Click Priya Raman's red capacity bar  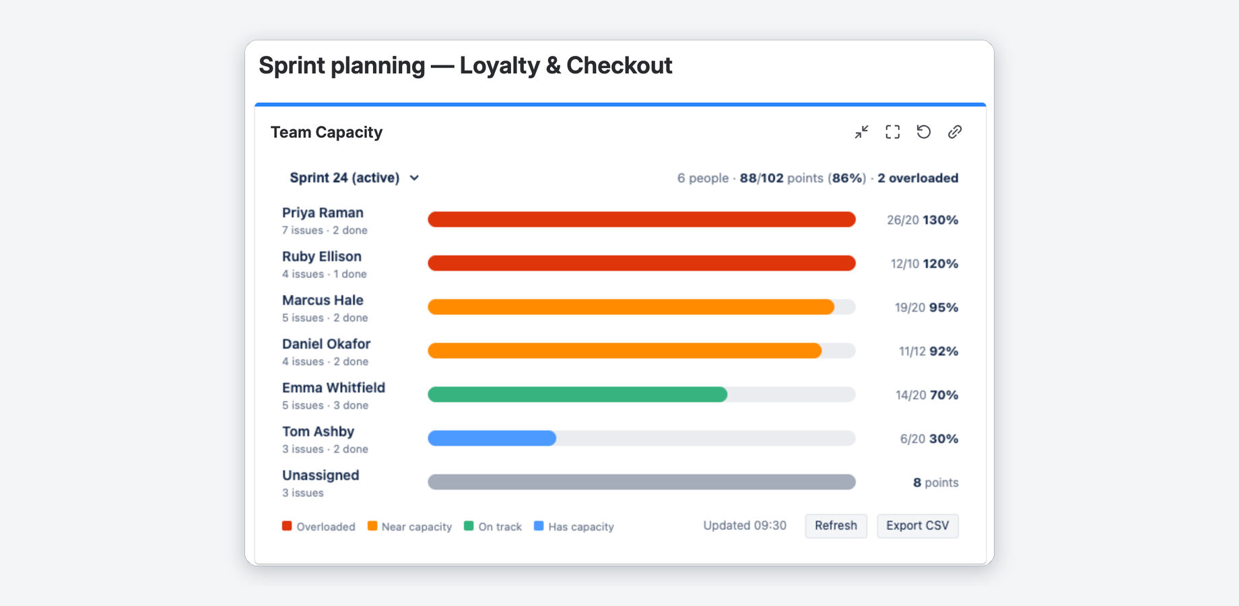[642, 220]
